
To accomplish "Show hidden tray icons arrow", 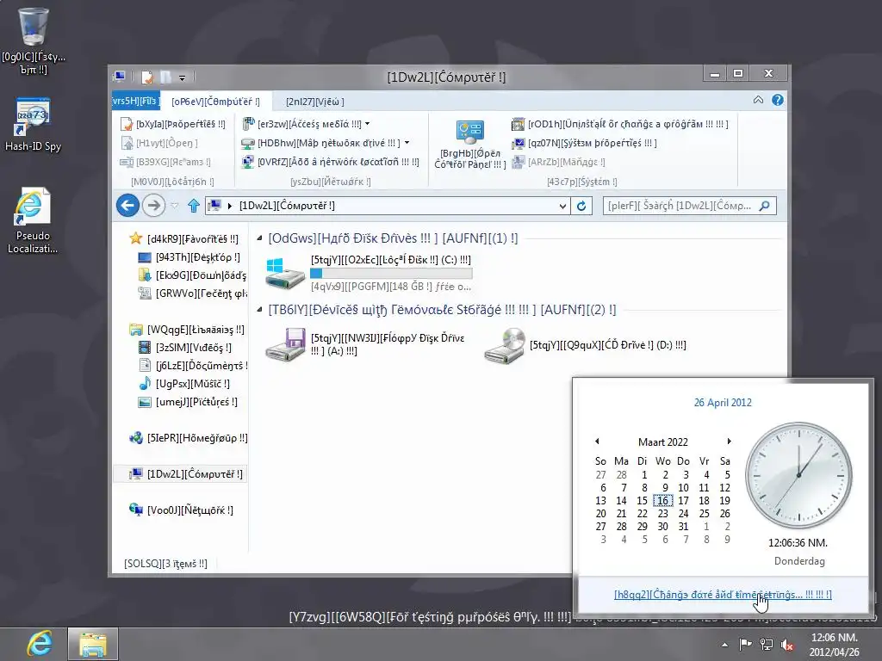I will pos(724,645).
